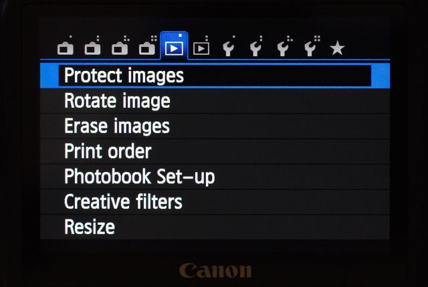Open the star My Menu tab
The image size is (428, 287).
(337, 47)
